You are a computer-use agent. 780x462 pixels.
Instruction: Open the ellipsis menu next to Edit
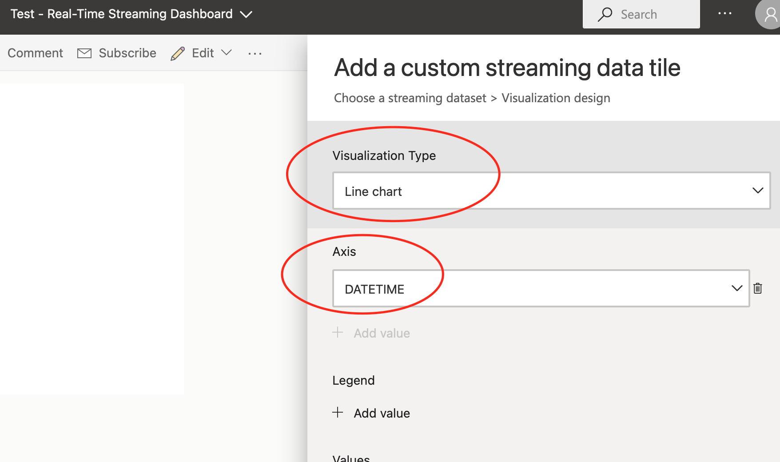click(x=255, y=54)
